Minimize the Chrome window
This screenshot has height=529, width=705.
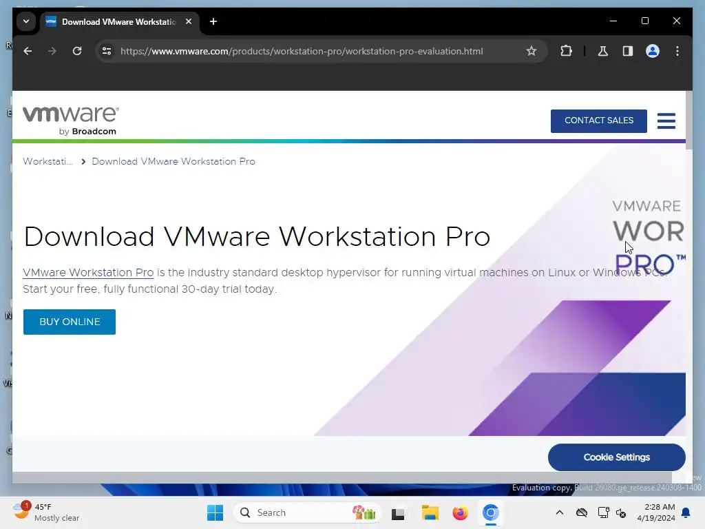613,21
